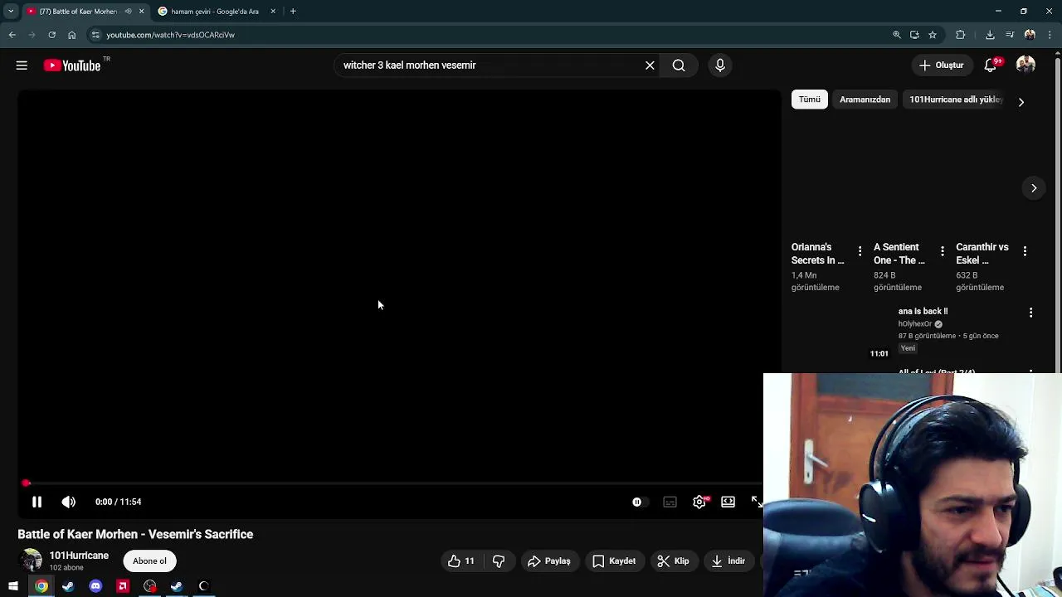Dislike the video
The image size is (1062, 597).
tap(499, 561)
